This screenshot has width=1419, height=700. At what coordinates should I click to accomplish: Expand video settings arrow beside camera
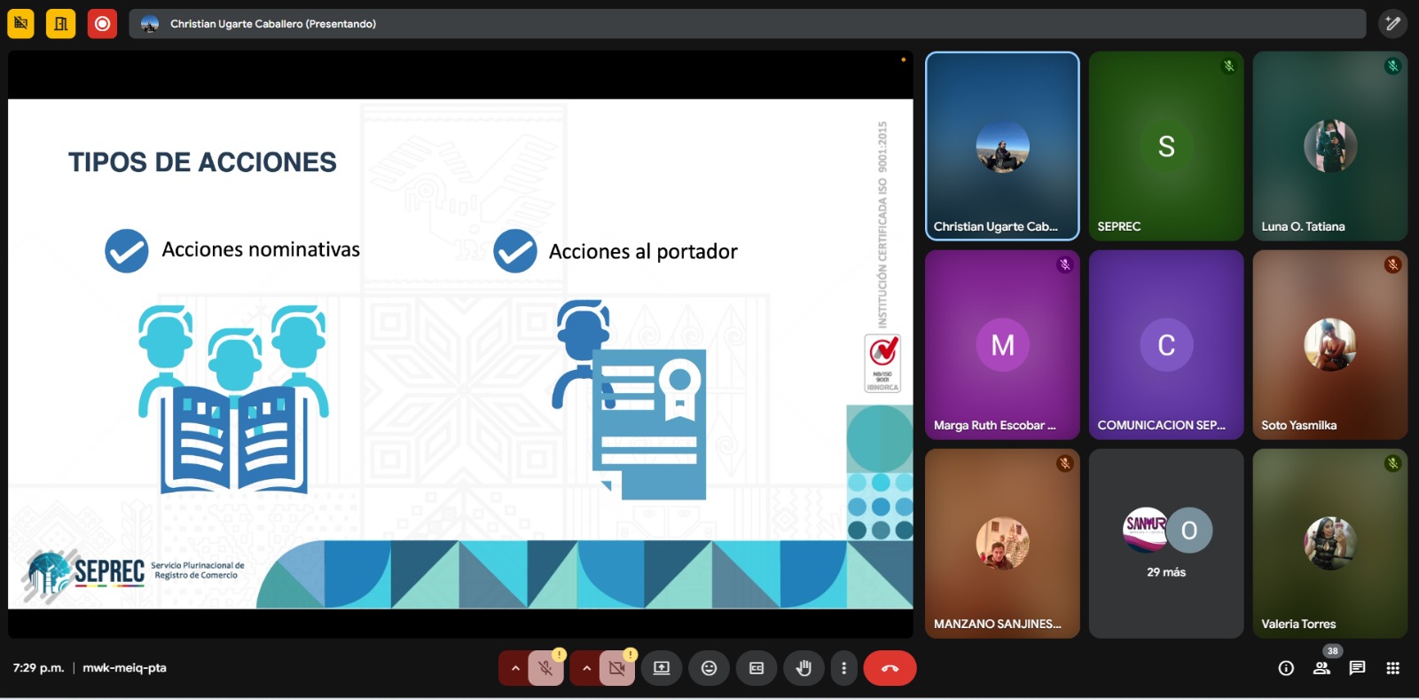[x=585, y=668]
